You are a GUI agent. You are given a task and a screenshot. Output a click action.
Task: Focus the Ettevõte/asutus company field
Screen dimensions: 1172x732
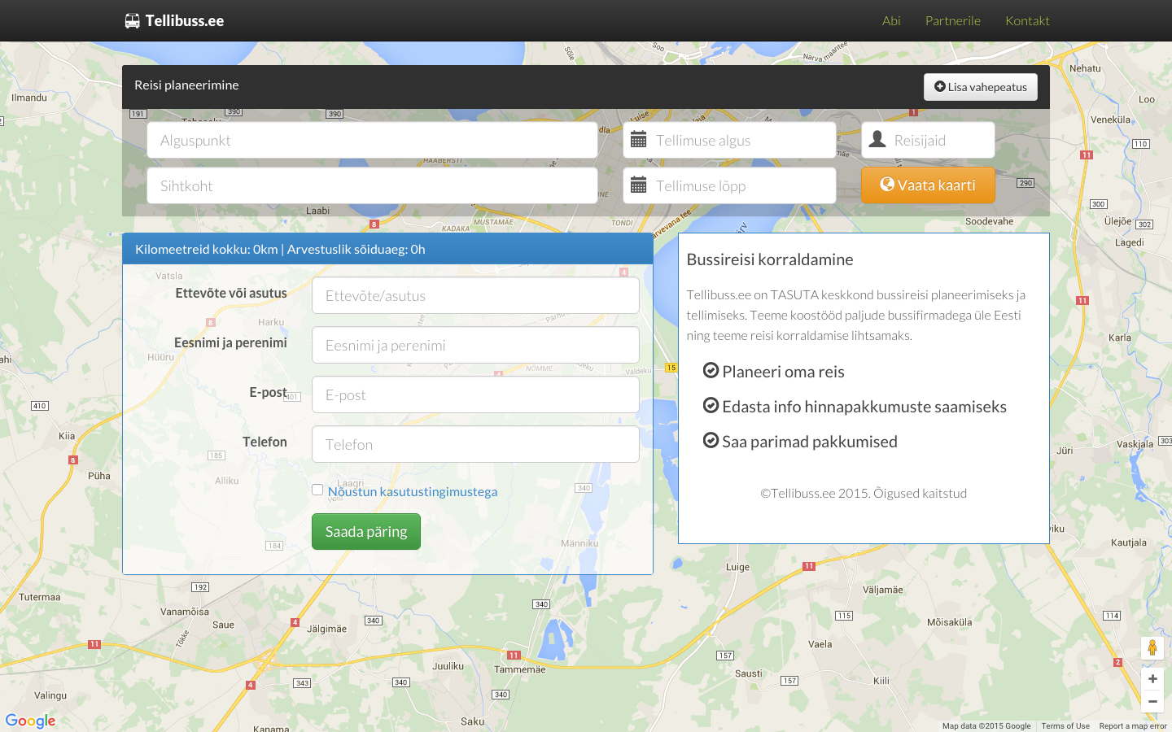tap(475, 295)
